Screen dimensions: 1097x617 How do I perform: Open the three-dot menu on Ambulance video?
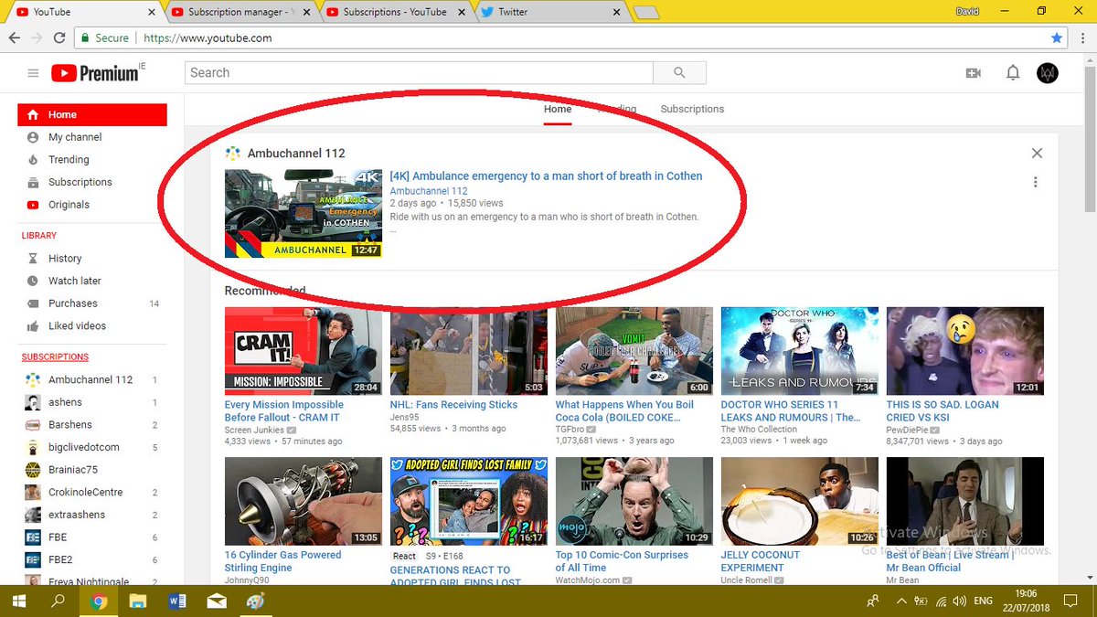point(1035,182)
